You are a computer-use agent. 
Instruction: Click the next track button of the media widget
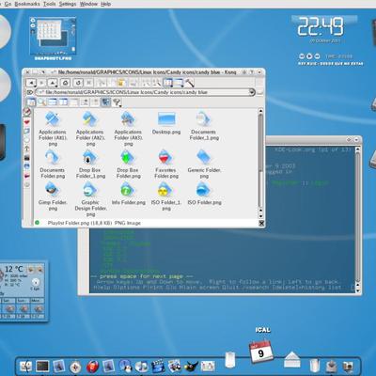click(x=317, y=56)
